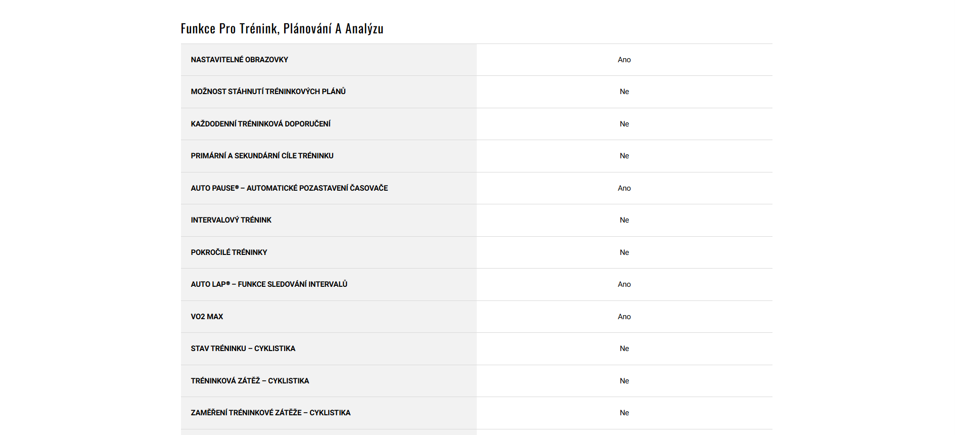Viewport: 955px width, 435px height.
Task: Select the NASTAVITELNÉ OBRAZOVKY row label
Action: click(x=239, y=60)
